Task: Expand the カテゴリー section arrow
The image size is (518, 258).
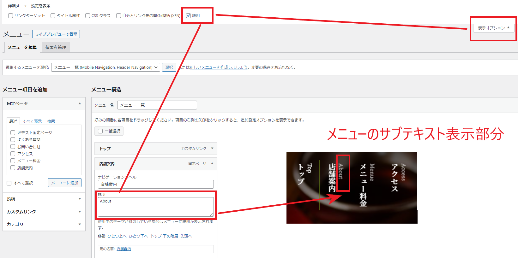Action: tap(80, 224)
